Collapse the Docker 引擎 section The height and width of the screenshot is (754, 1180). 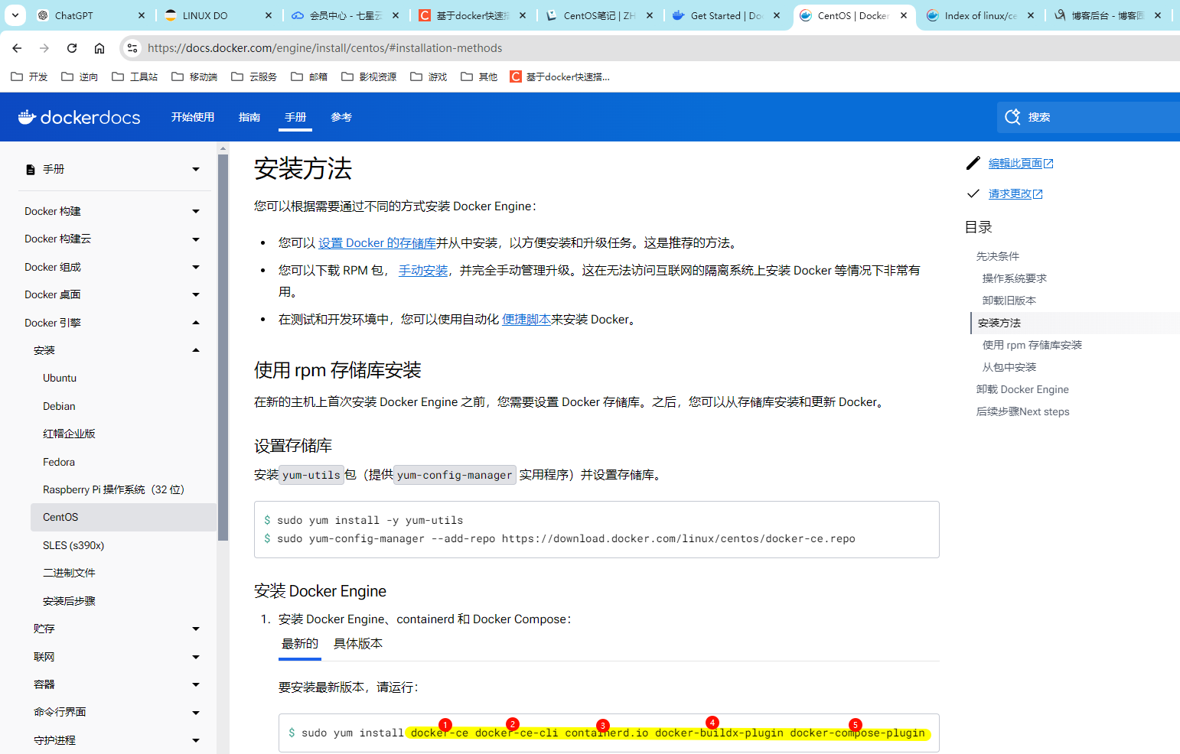196,323
